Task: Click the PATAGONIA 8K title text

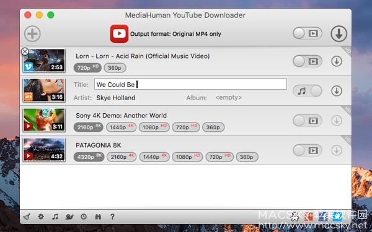Action: [98, 145]
